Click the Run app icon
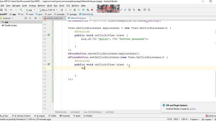The height and width of the screenshot is (121, 216). [62, 10]
